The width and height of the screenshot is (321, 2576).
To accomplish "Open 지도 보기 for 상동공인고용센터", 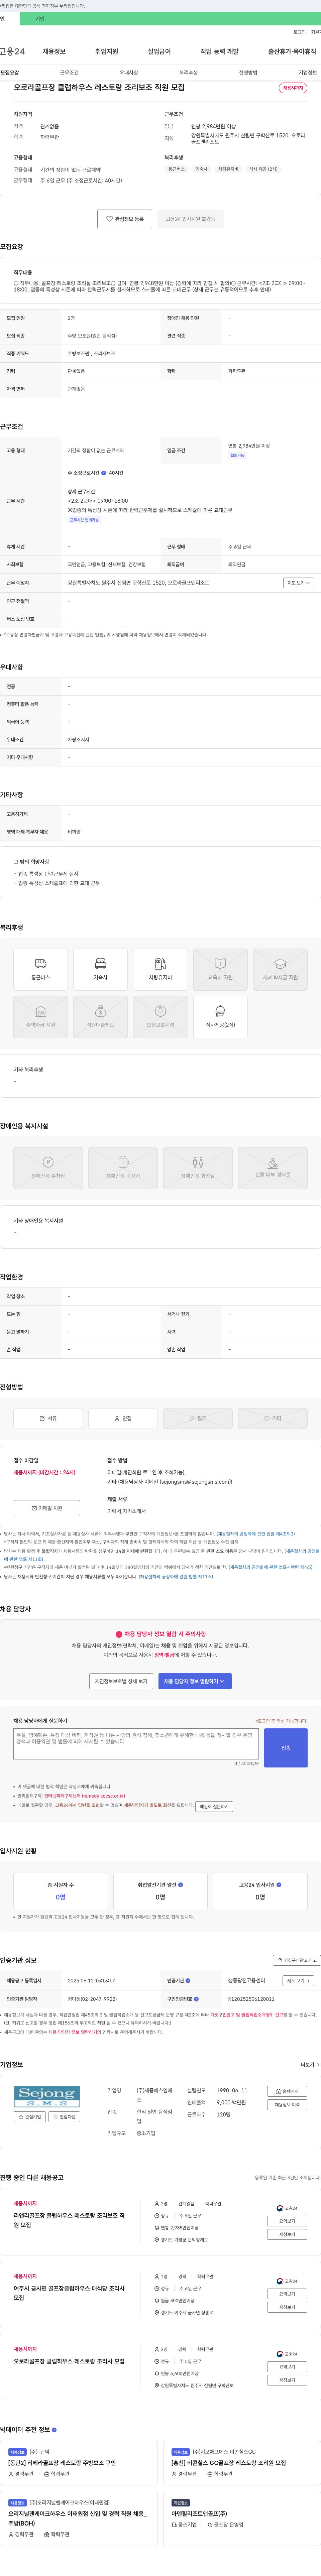I will [x=298, y=1980].
